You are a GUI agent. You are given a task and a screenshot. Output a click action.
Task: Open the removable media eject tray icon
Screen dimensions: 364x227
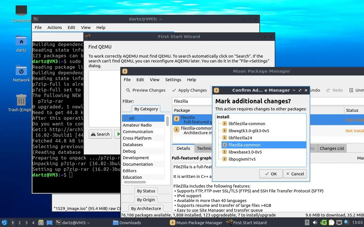307,223
